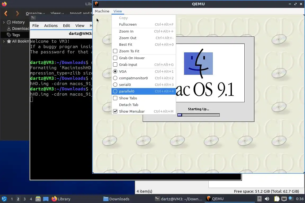Screen dimensions: 305x203
Task: Open the file manager taskbar launcher
Action: [x=38, y=199]
